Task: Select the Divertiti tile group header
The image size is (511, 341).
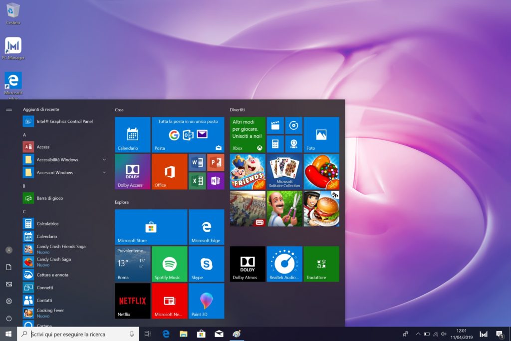Action: tap(237, 110)
